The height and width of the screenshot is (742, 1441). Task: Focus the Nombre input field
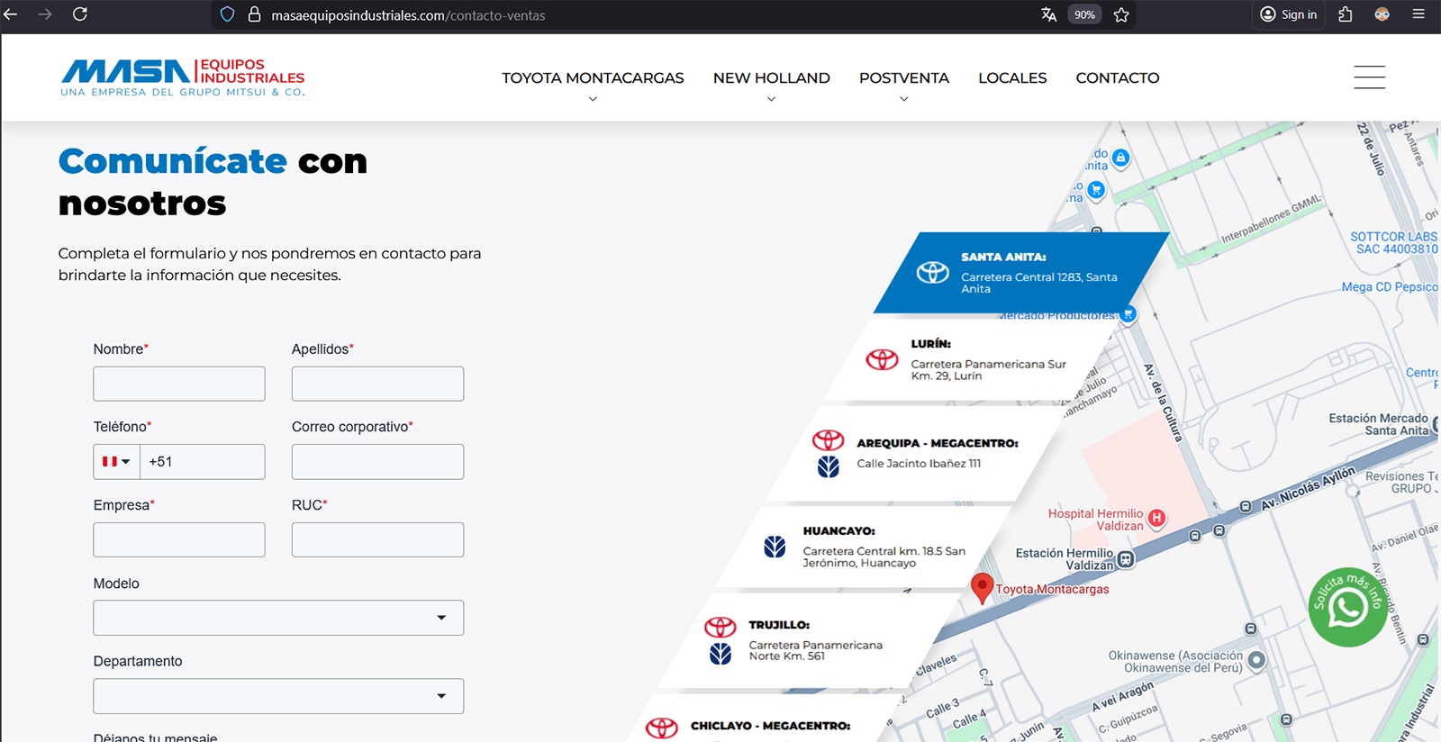(x=179, y=384)
